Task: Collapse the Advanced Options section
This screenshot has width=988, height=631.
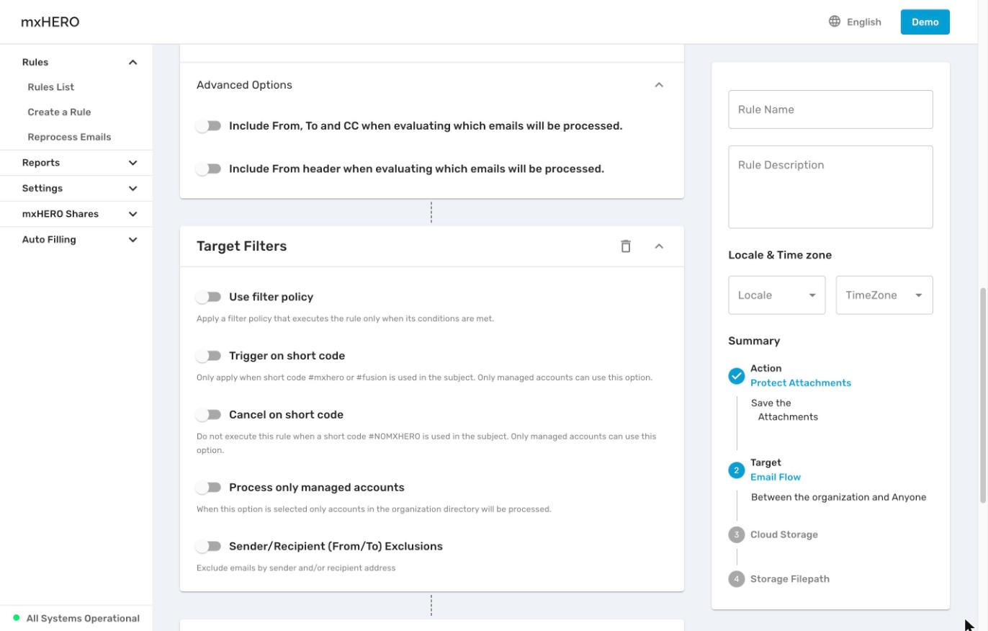Action: point(659,85)
